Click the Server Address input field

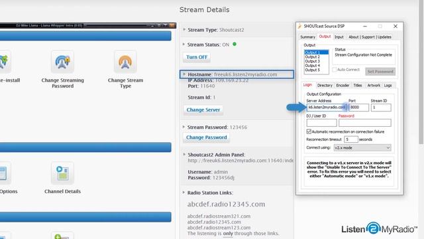click(x=327, y=108)
